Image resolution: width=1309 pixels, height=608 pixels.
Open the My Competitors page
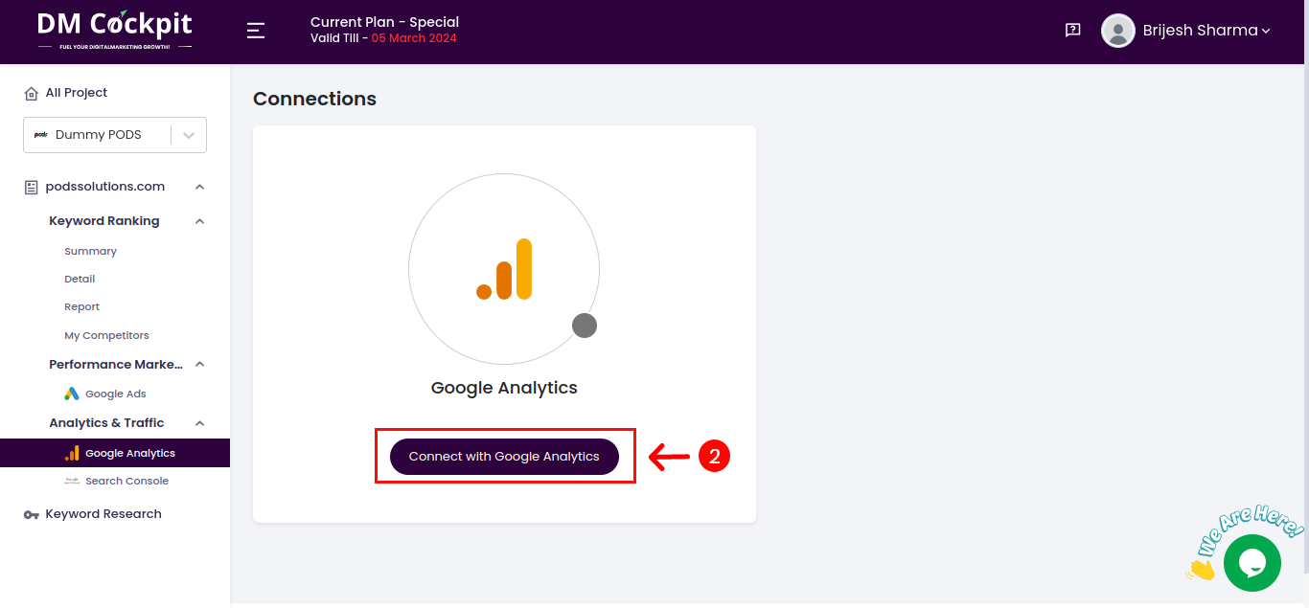click(106, 335)
